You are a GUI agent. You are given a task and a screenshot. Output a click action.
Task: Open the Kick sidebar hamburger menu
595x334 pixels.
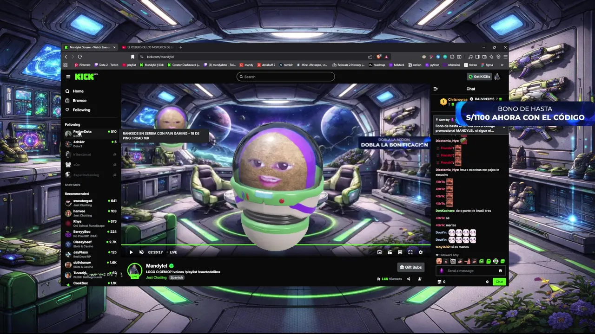click(x=68, y=77)
